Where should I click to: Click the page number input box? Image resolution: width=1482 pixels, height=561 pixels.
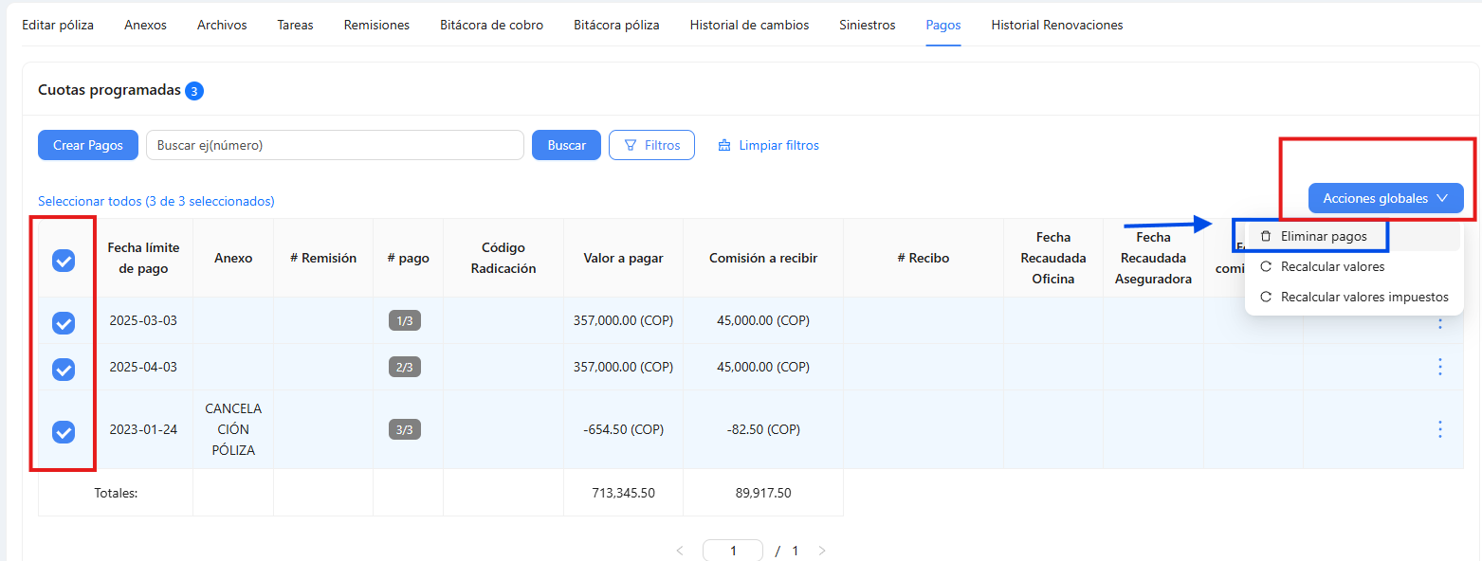733,551
